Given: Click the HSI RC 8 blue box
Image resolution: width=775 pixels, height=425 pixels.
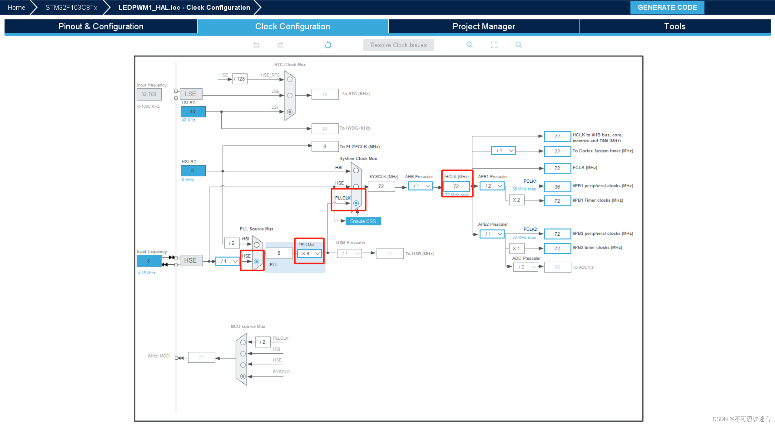Looking at the screenshot, I should pyautogui.click(x=193, y=171).
